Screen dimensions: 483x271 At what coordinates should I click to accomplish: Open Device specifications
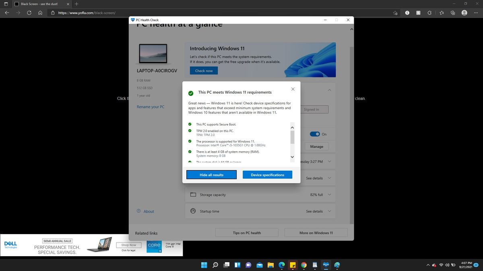[x=267, y=175]
